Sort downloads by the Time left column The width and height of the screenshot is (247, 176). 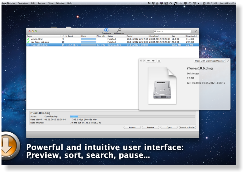pyautogui.click(x=102, y=36)
